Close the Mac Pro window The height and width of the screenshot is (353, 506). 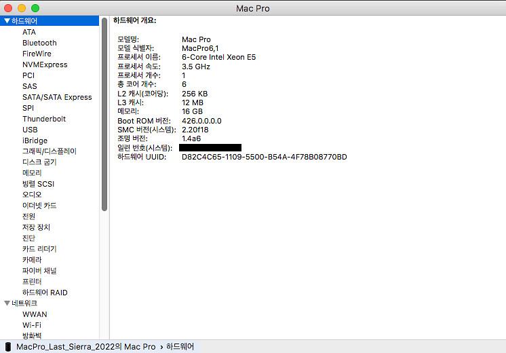[x=8, y=8]
